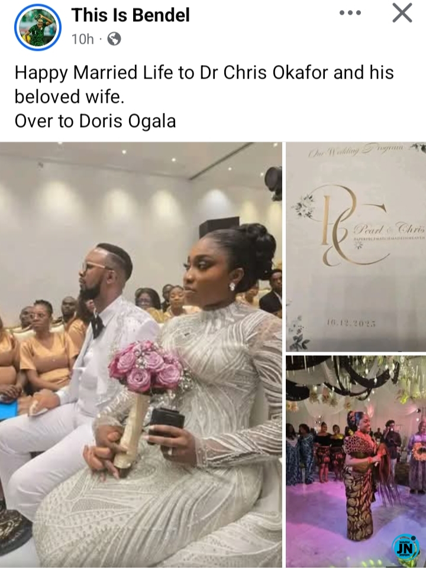This screenshot has width=426, height=568.
Task: Open the 10h post timestamp
Action: (83, 39)
